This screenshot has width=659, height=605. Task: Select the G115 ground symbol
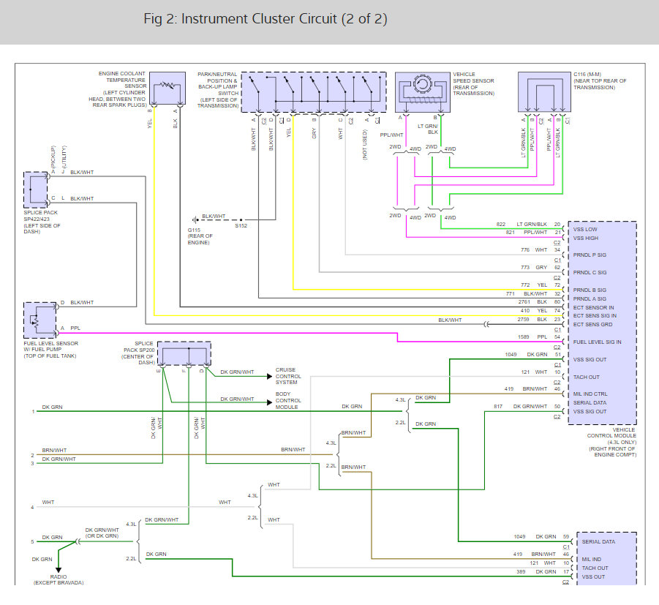point(195,219)
